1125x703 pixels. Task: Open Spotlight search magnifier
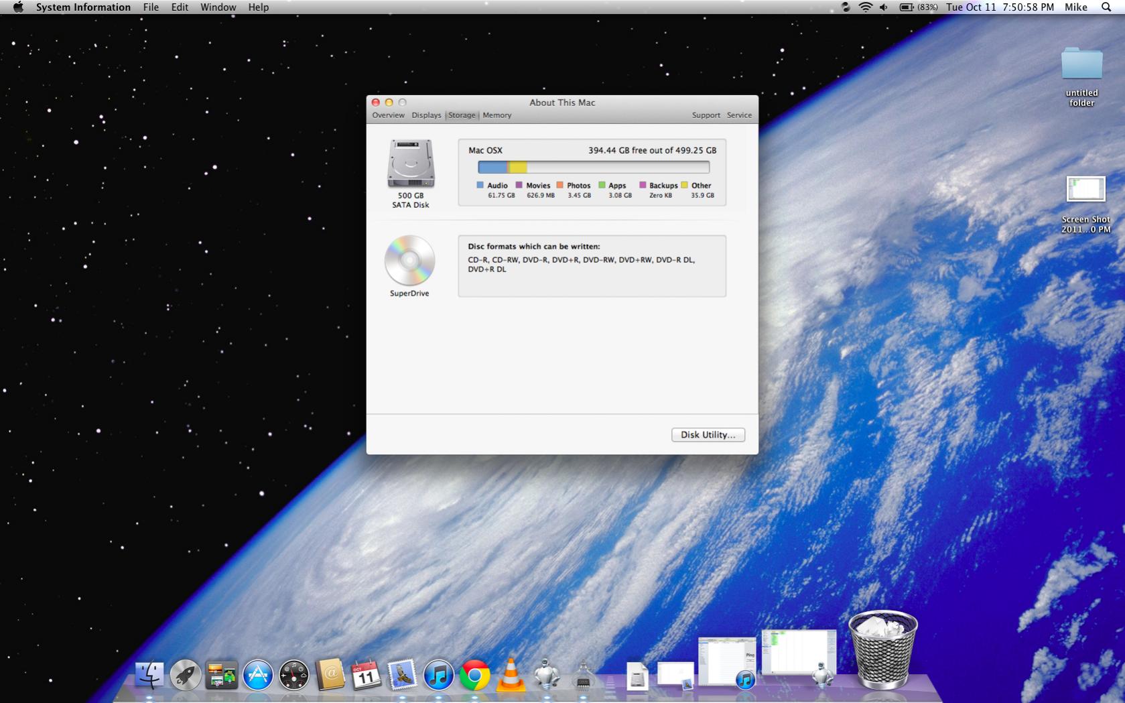(x=1106, y=7)
